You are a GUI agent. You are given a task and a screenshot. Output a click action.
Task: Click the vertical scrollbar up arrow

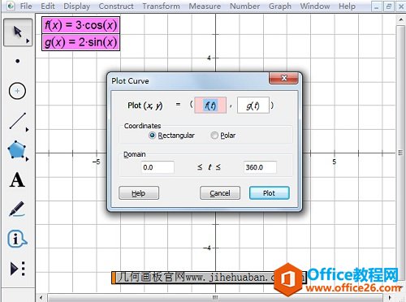coord(401,19)
